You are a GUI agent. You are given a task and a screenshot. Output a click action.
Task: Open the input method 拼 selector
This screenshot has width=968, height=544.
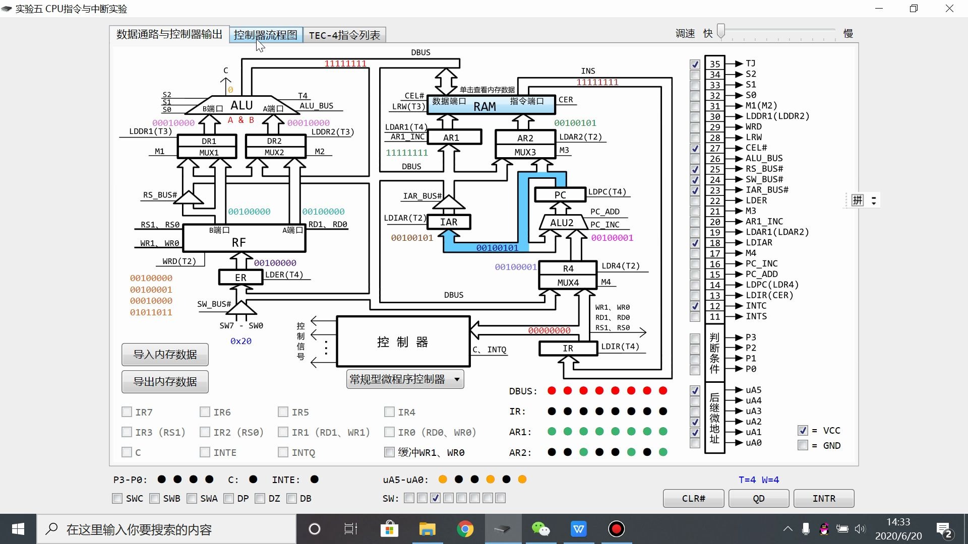pyautogui.click(x=858, y=200)
